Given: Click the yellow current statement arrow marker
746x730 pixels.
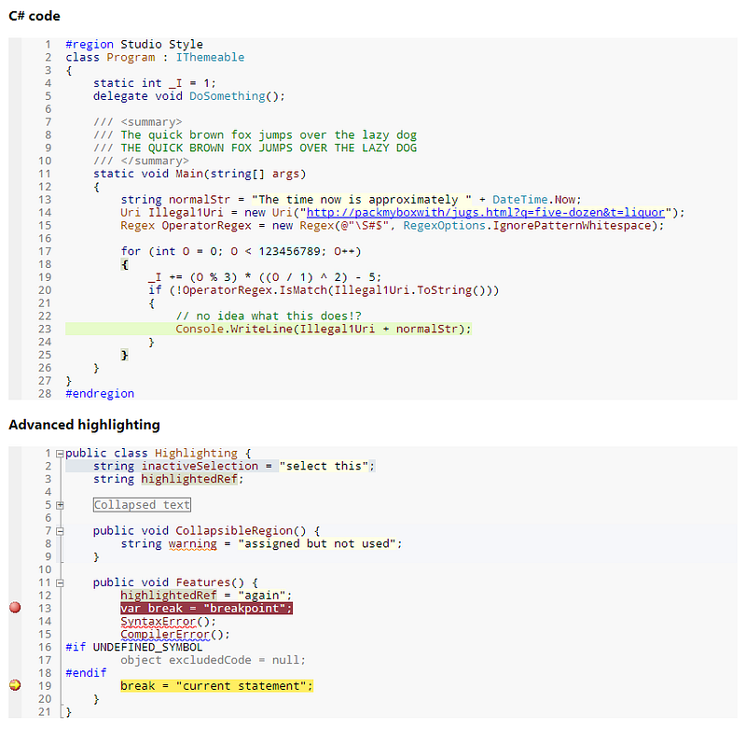Looking at the screenshot, I should point(15,685).
